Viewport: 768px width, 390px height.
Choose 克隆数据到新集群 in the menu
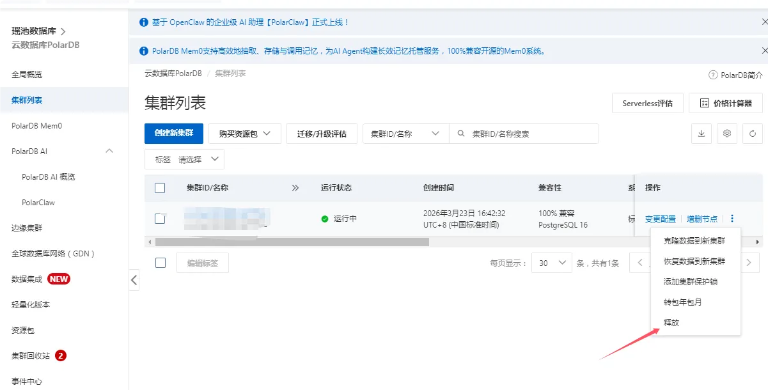[x=695, y=240]
